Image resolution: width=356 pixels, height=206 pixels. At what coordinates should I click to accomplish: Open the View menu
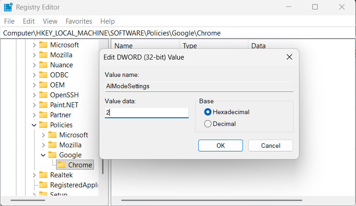pos(50,21)
